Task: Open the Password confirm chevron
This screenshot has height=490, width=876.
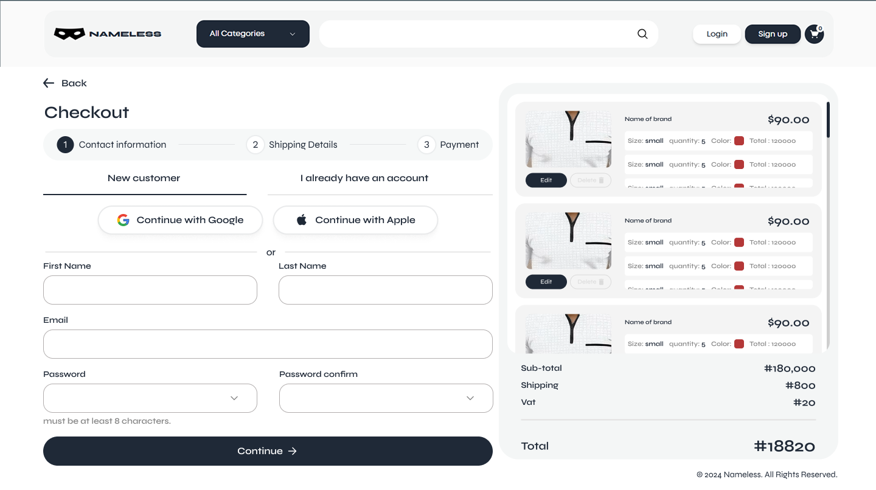Action: click(470, 398)
